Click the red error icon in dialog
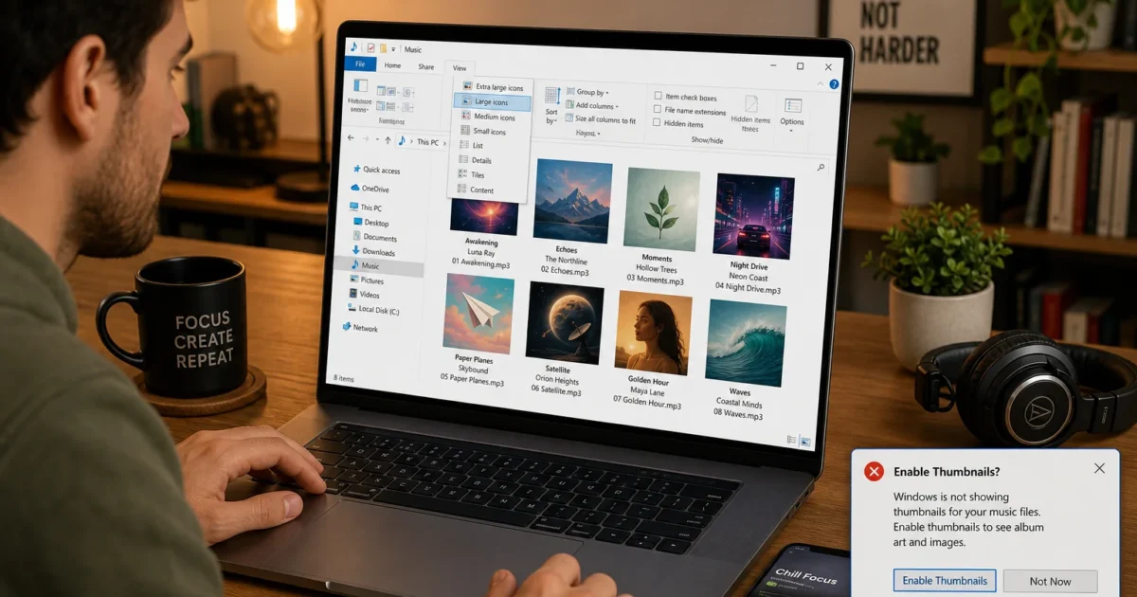This screenshot has width=1137, height=597. click(x=874, y=471)
